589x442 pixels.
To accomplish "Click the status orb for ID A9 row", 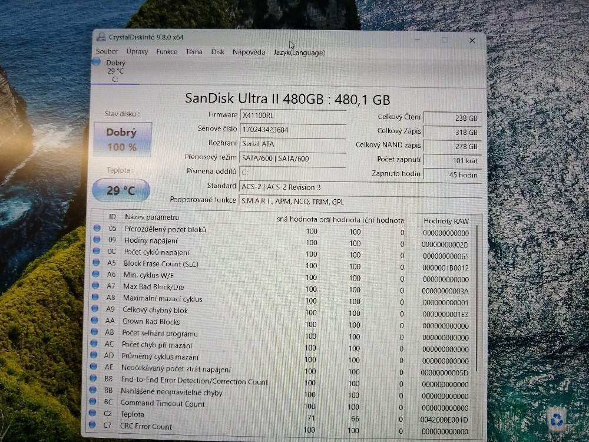I will point(95,309).
